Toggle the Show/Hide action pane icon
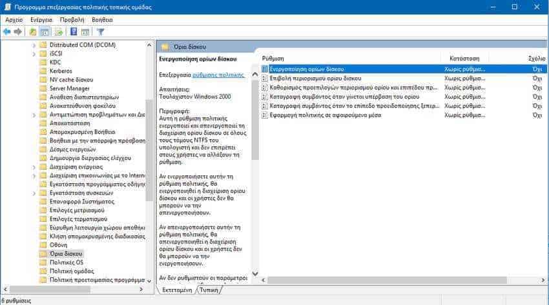The height and width of the screenshot is (305, 549). [85, 32]
